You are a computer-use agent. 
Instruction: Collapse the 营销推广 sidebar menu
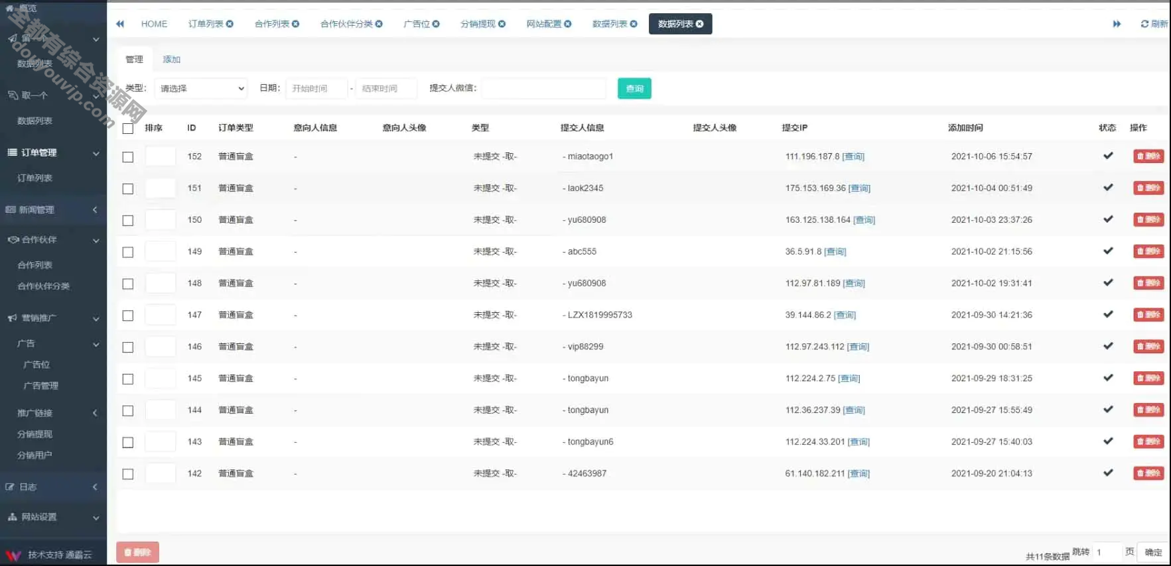[53, 318]
